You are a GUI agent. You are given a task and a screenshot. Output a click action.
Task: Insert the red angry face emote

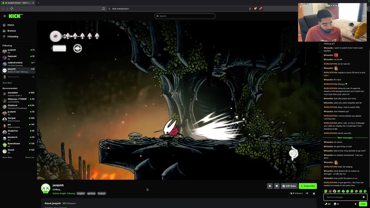(x=330, y=191)
